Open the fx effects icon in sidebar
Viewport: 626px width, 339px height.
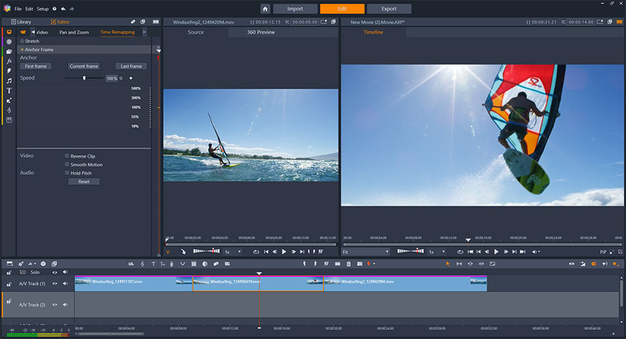[x=8, y=61]
